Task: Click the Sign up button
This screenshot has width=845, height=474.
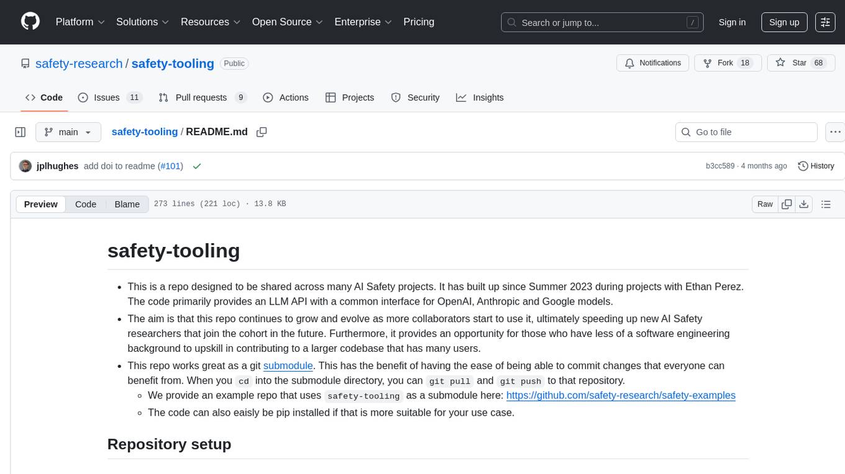Action: click(784, 22)
